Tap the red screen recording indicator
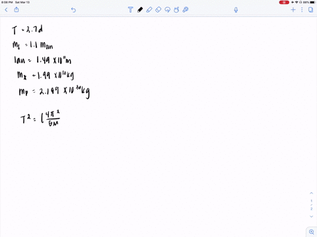317x237 pixels. 284,2
